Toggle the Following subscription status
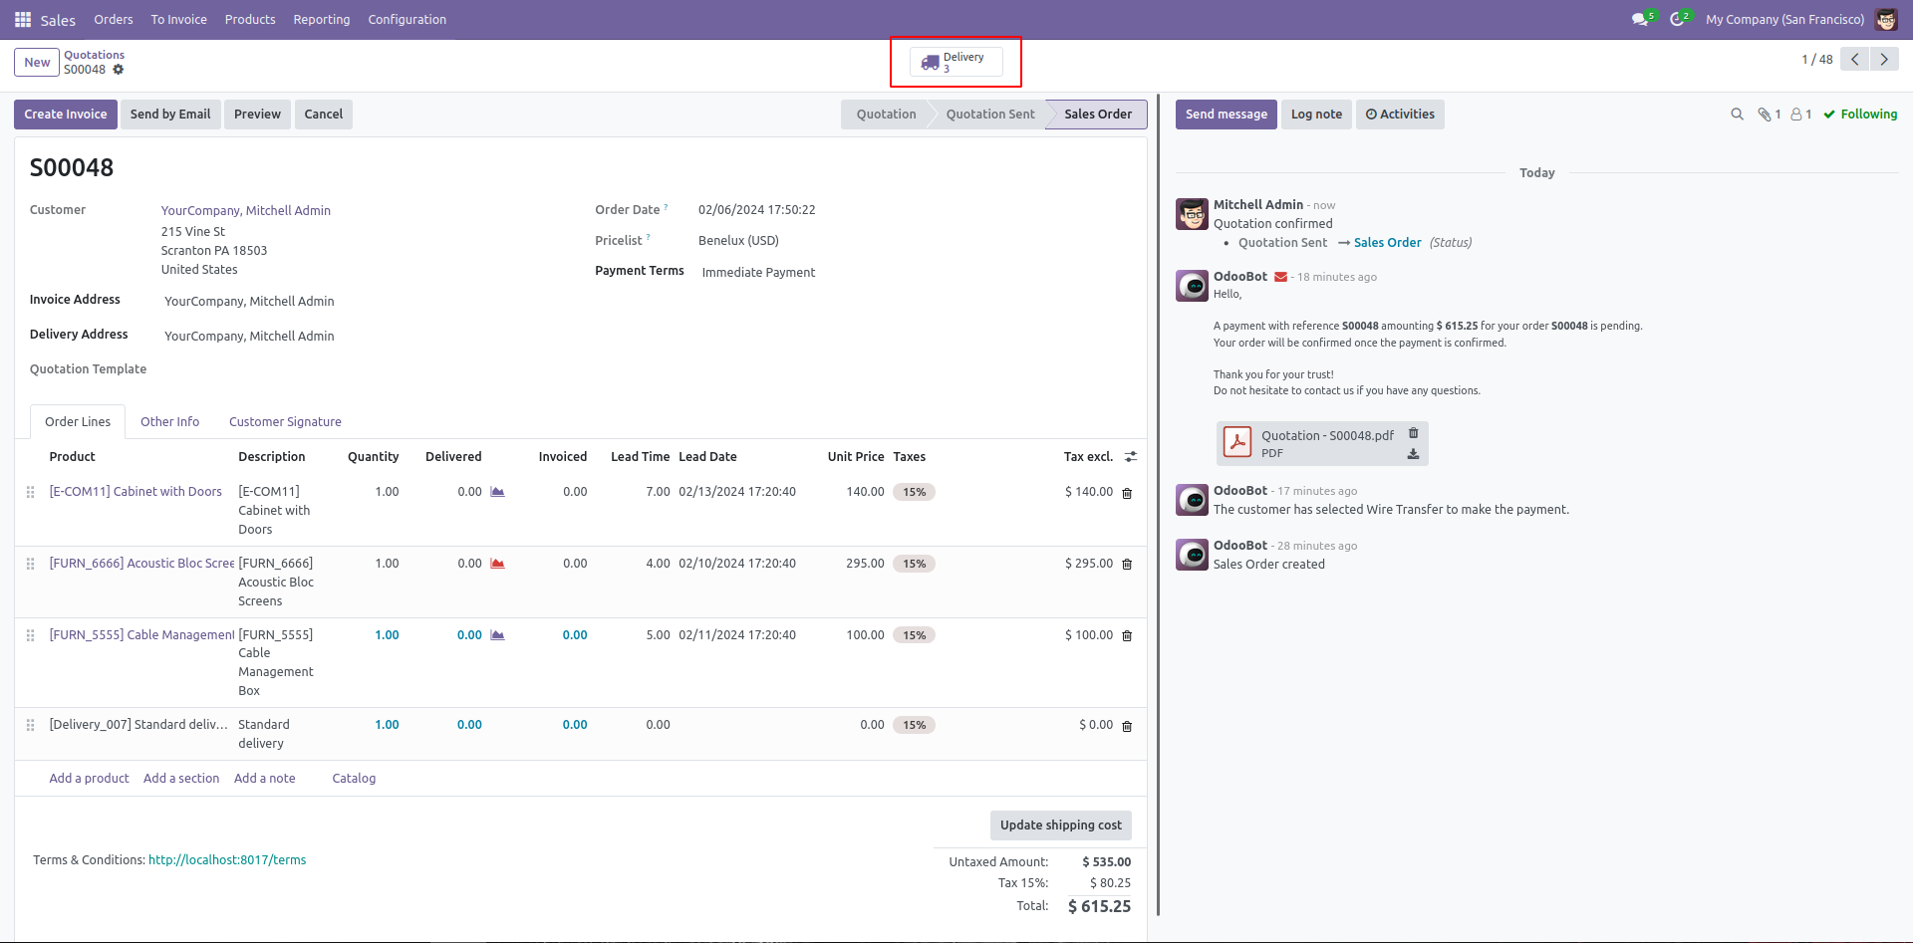 [x=1860, y=115]
